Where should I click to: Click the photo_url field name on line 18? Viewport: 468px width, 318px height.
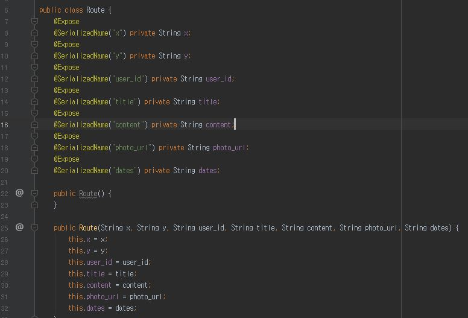(230, 147)
